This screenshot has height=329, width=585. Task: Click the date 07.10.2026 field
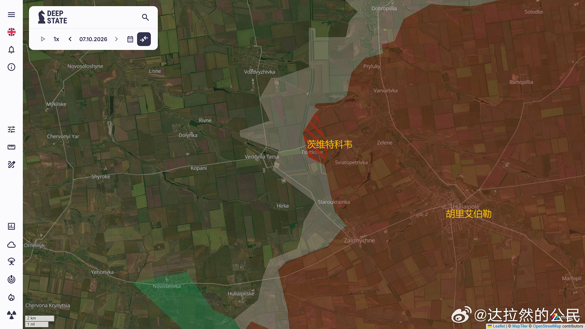pos(93,39)
